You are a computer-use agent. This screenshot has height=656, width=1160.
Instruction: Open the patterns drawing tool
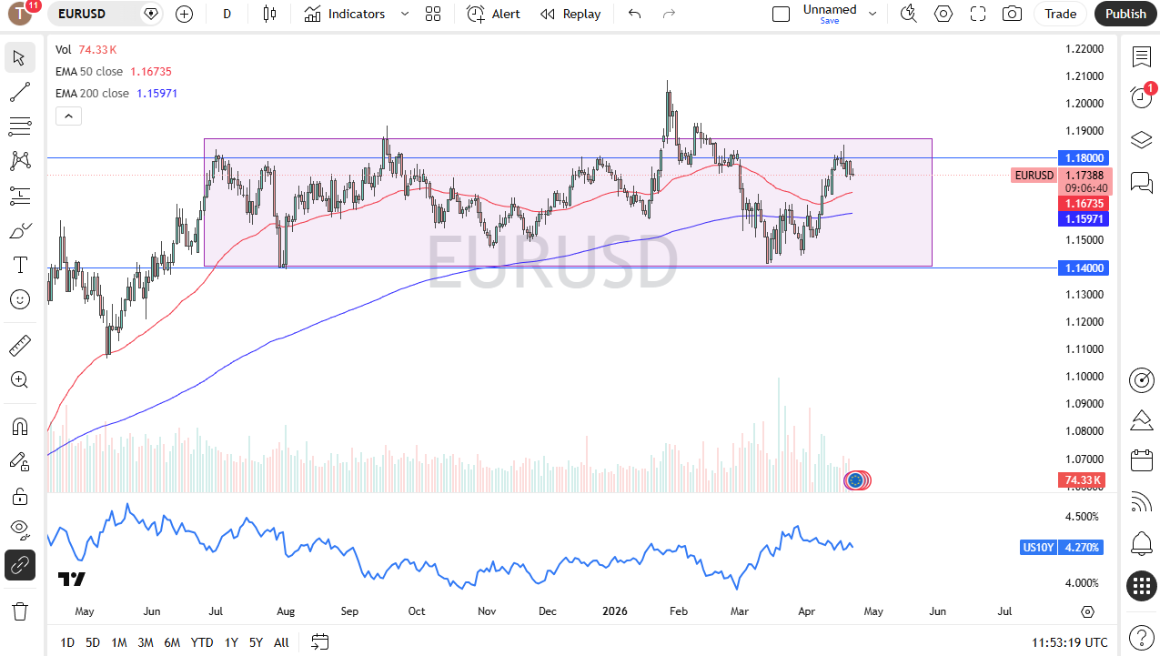20,161
